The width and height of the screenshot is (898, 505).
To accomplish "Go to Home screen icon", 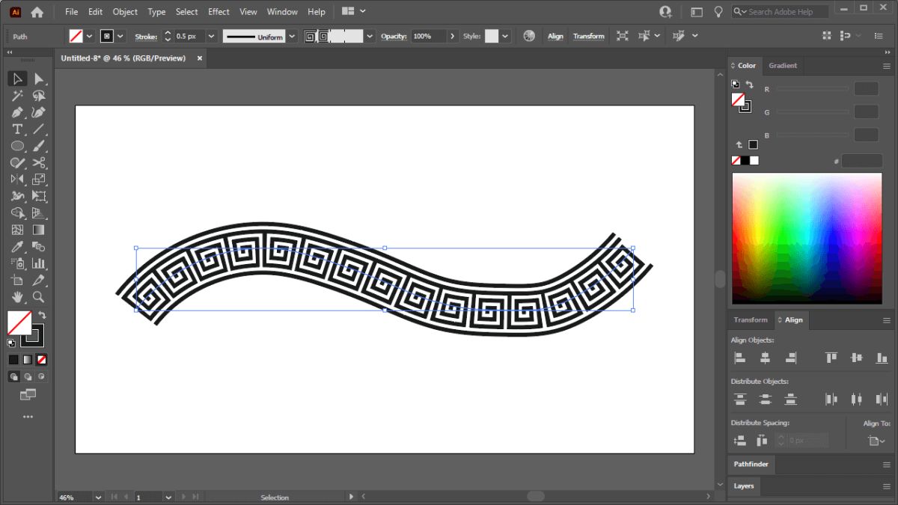I will coord(37,12).
